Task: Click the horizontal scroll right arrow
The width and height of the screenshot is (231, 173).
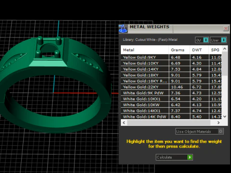Action: click(x=218, y=123)
